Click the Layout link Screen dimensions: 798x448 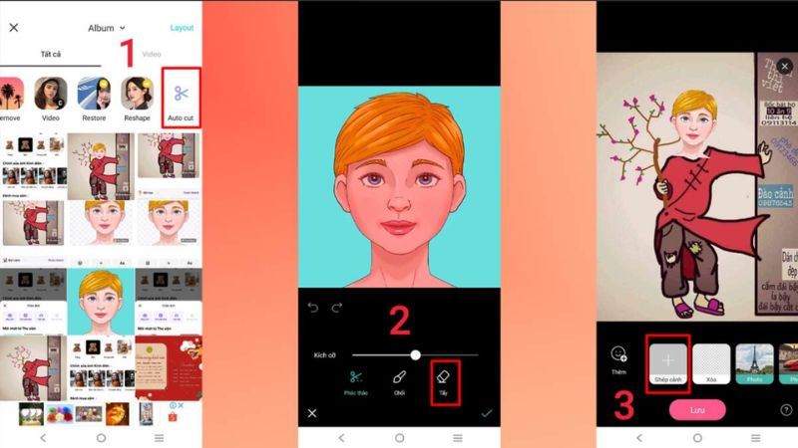(182, 28)
